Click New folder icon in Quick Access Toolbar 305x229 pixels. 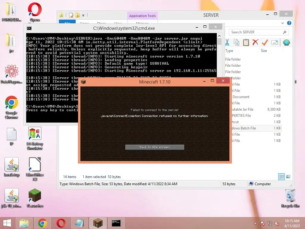(78, 15)
